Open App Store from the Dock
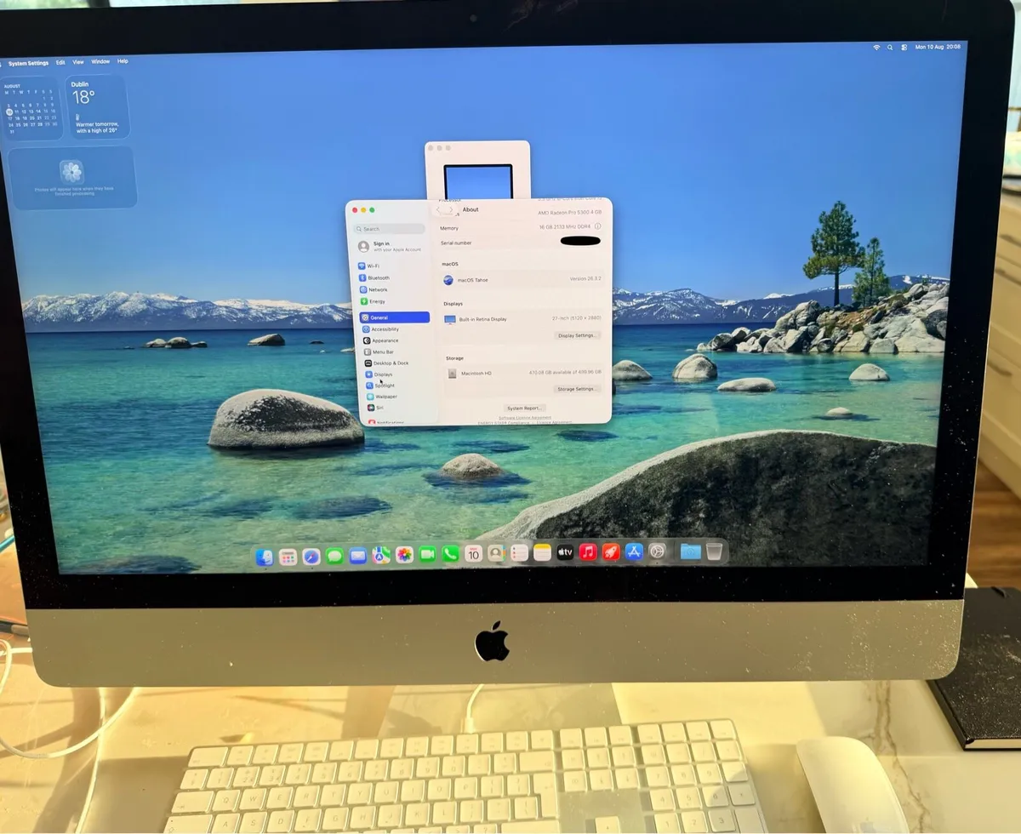The width and height of the screenshot is (1021, 834). (634, 551)
